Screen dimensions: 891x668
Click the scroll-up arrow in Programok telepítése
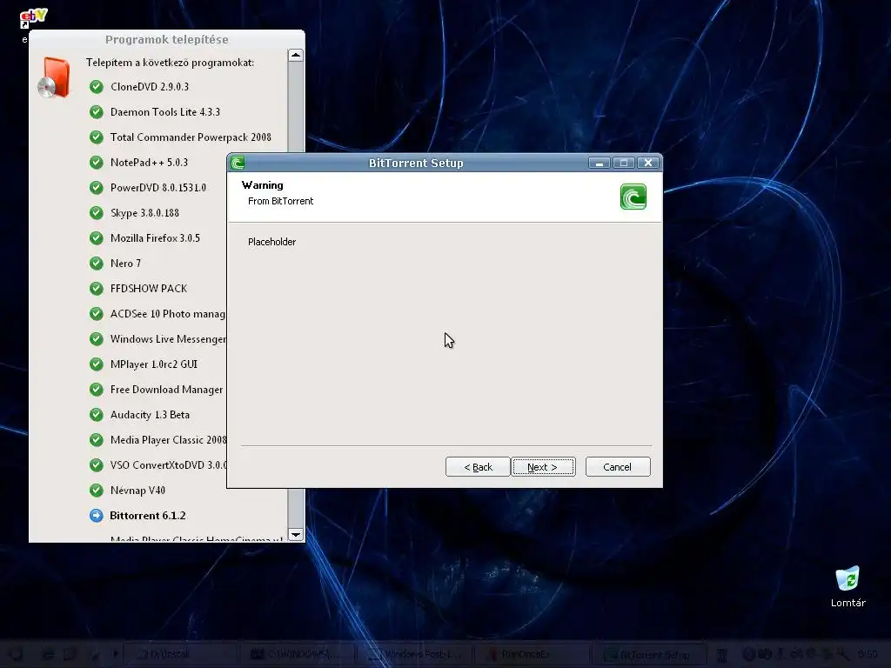[296, 55]
